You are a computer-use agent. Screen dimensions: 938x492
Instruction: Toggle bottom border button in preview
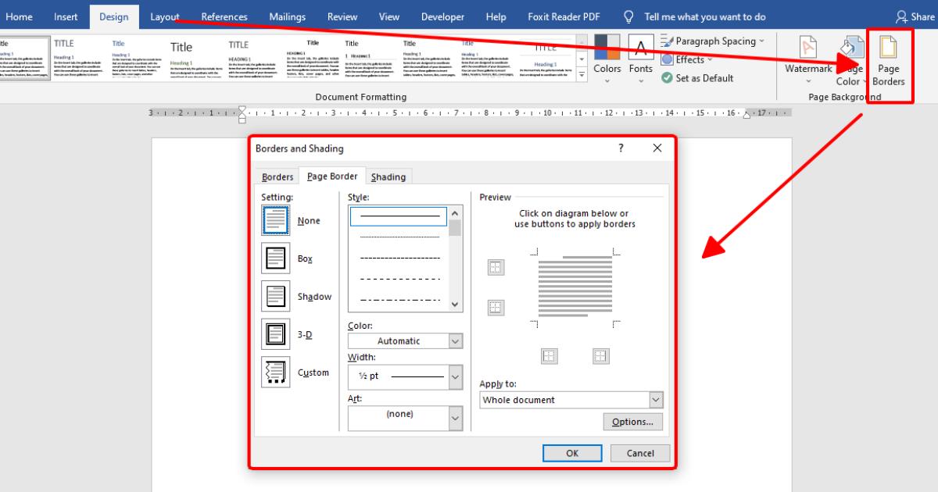pos(496,307)
